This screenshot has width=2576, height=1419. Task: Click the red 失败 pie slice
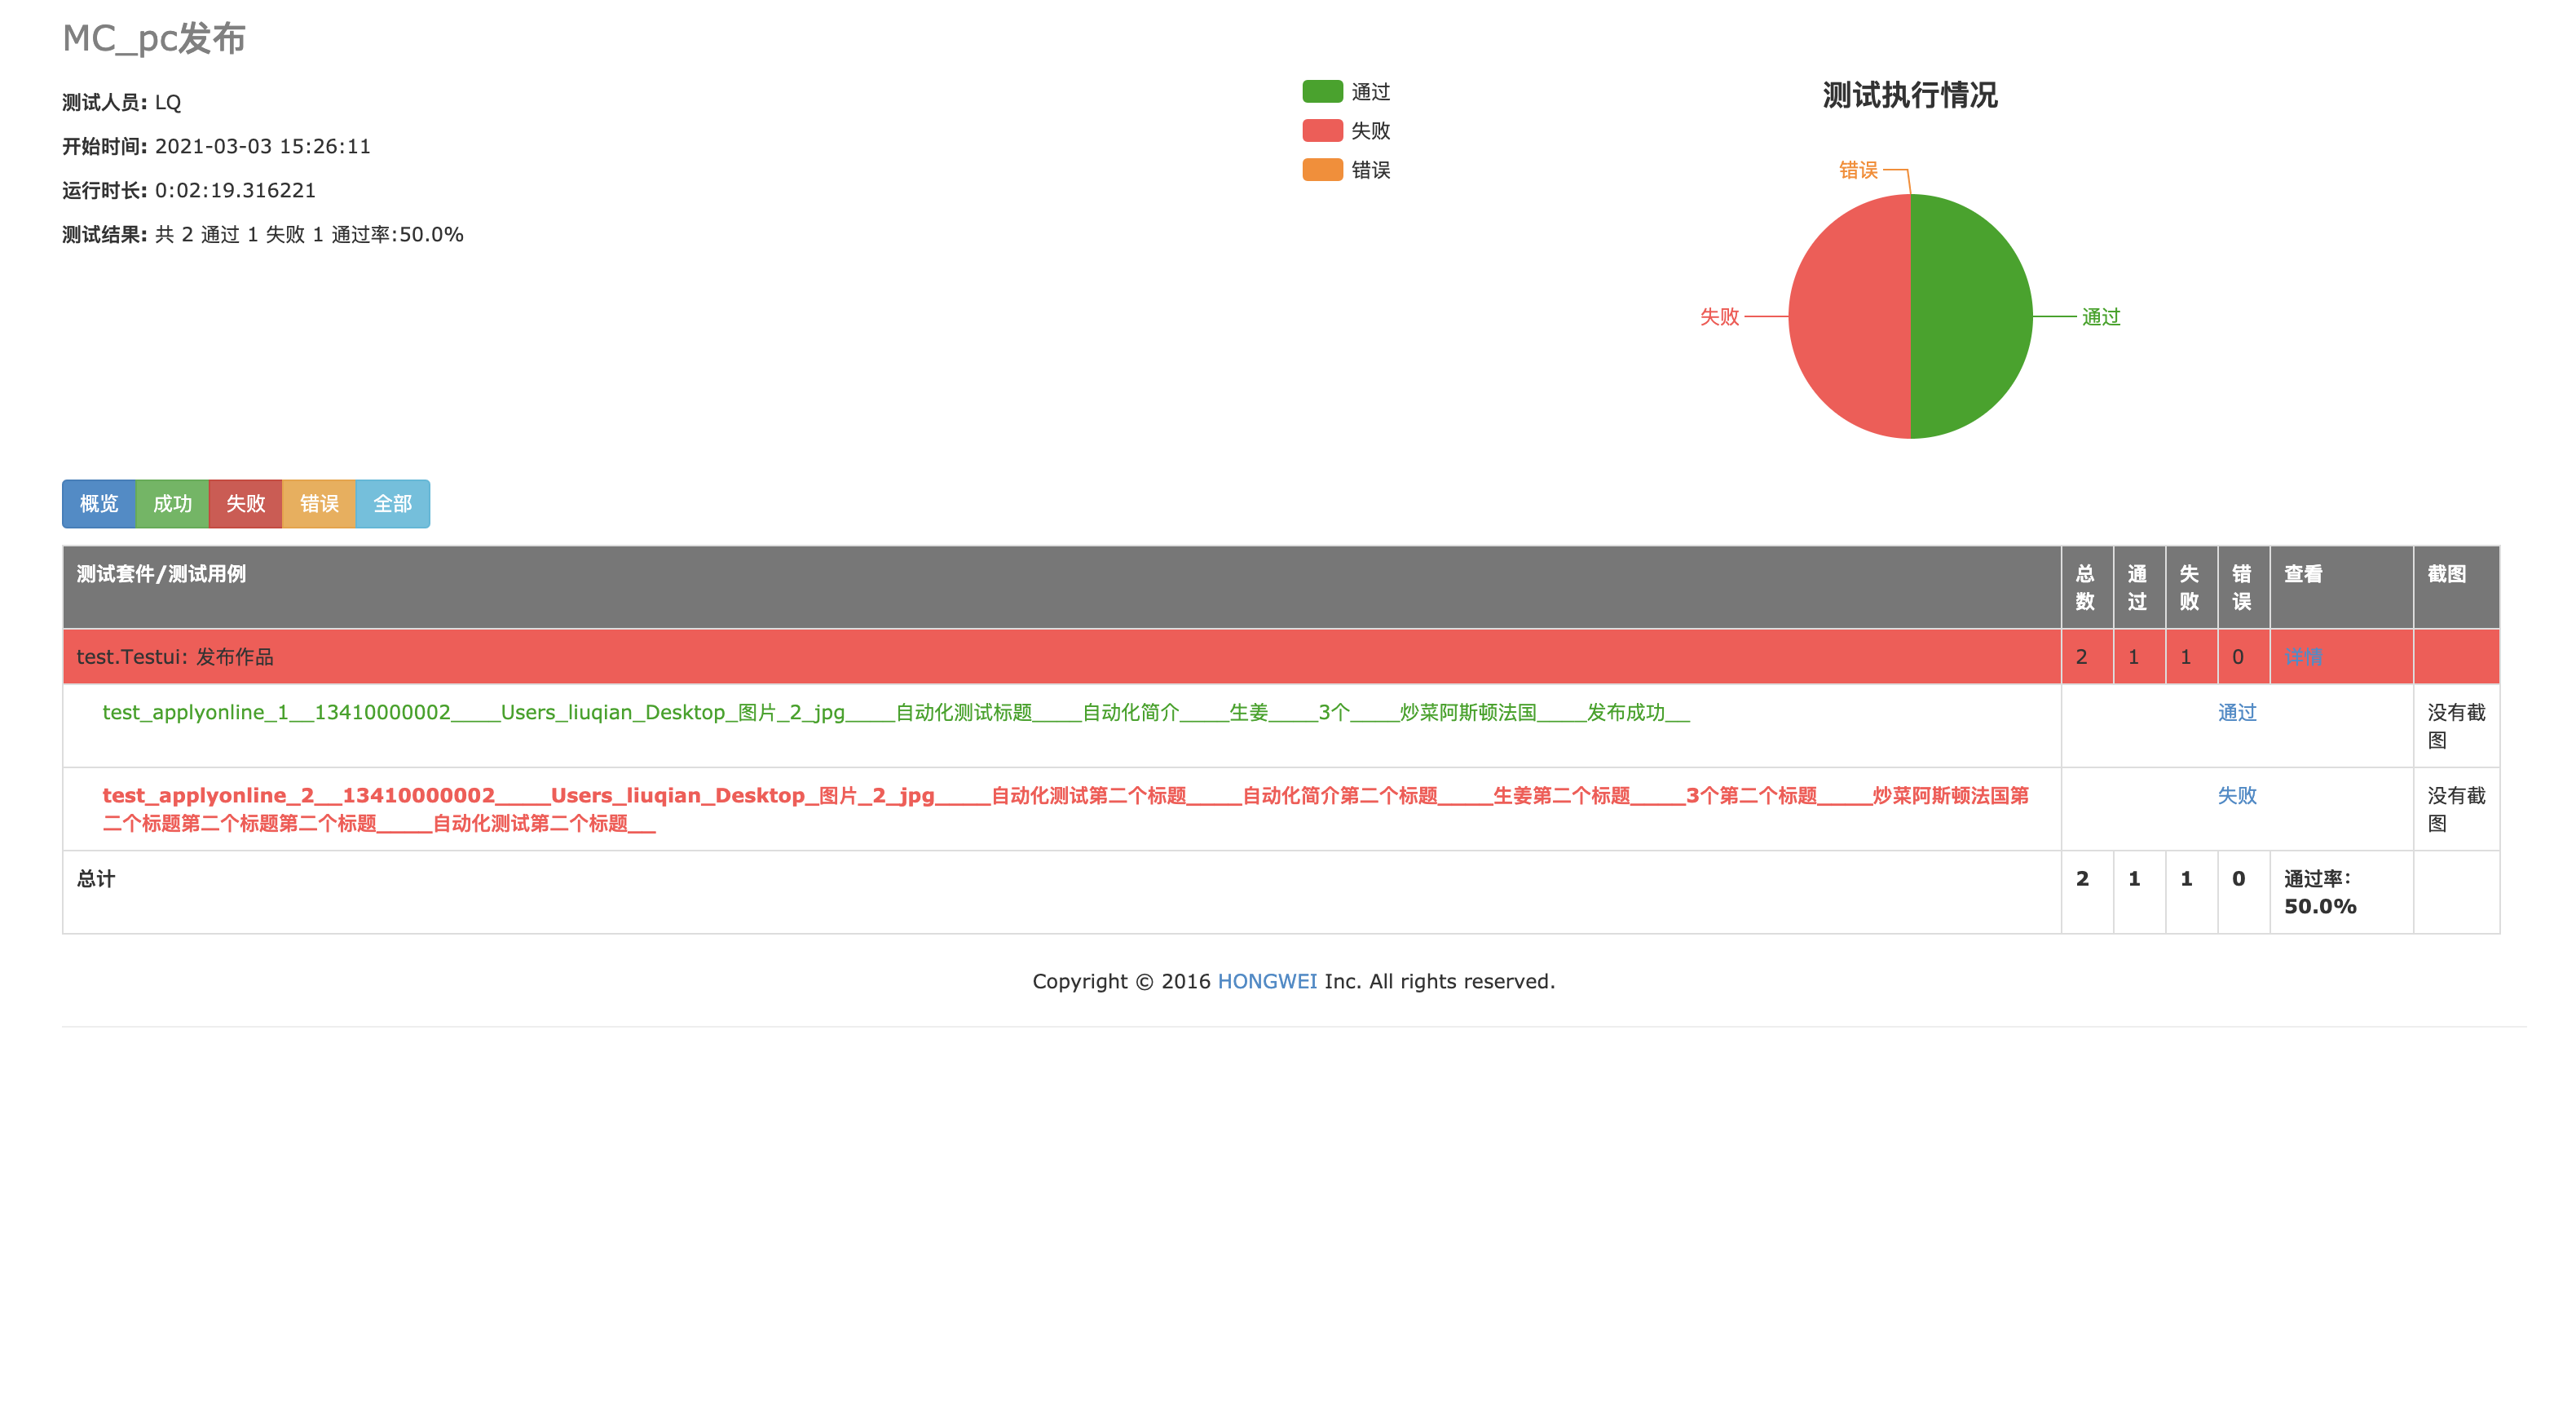point(1850,316)
